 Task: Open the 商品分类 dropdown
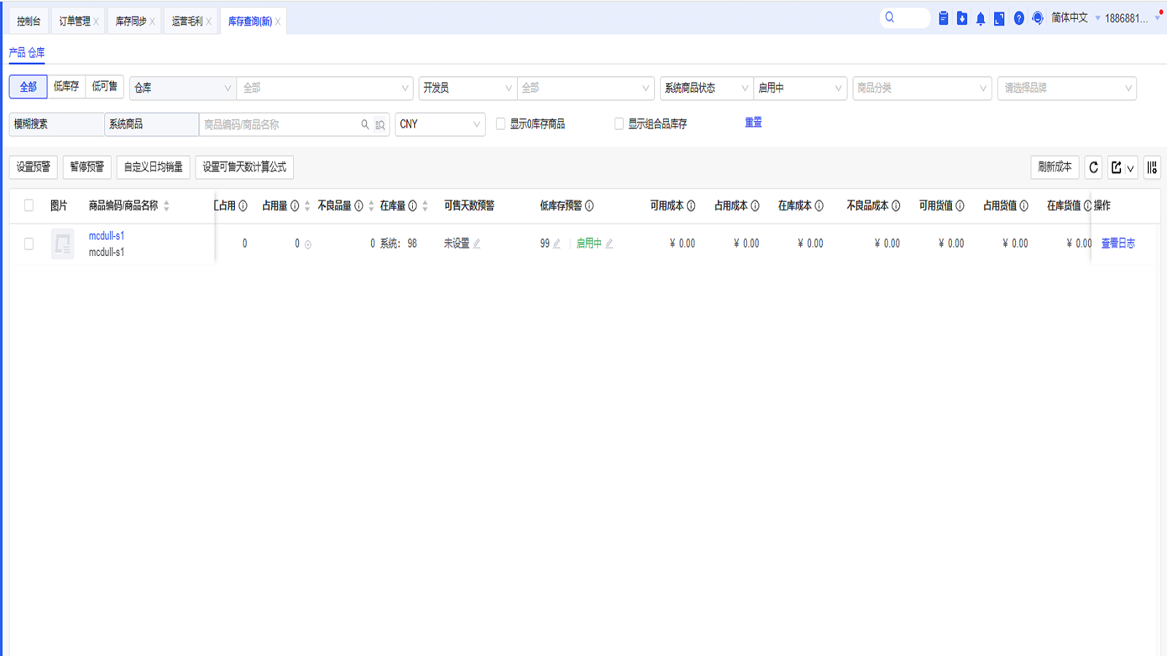pyautogui.click(x=922, y=88)
